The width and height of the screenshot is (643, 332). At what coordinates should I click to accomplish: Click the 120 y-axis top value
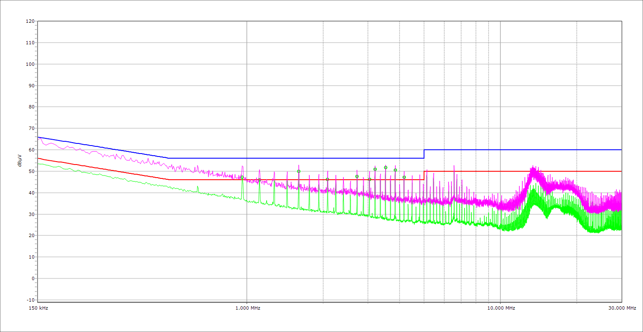click(30, 21)
